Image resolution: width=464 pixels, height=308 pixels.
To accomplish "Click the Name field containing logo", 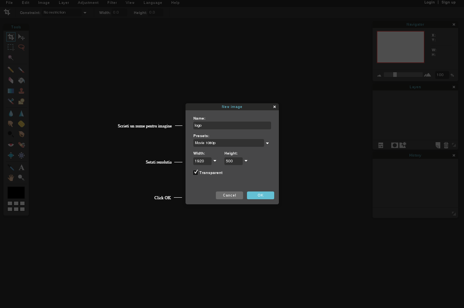I will pos(232,125).
